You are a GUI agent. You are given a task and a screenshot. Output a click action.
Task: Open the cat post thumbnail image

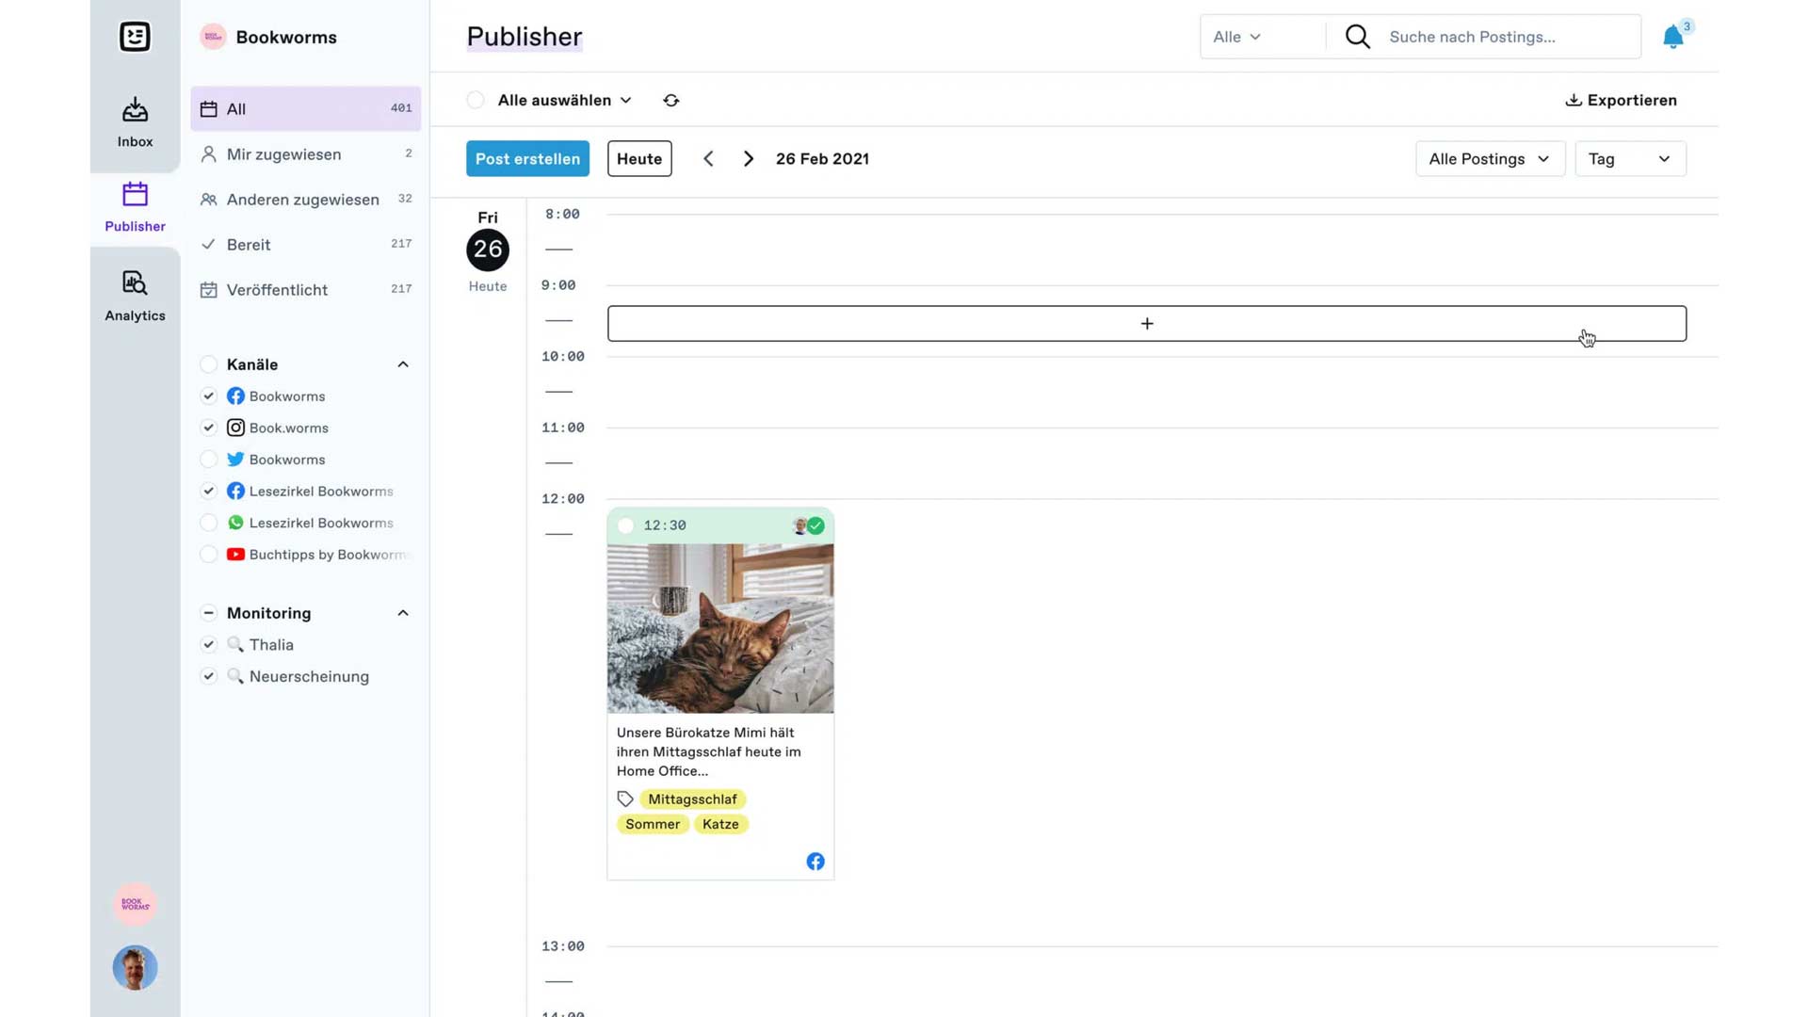tap(720, 628)
